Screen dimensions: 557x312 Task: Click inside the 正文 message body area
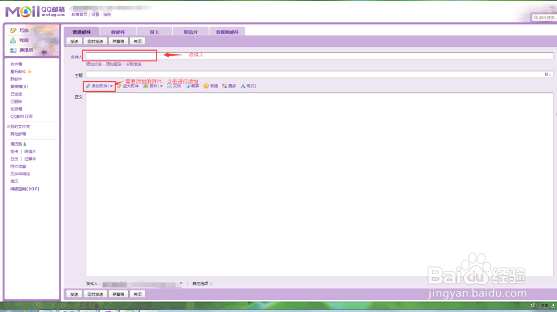tap(319, 185)
